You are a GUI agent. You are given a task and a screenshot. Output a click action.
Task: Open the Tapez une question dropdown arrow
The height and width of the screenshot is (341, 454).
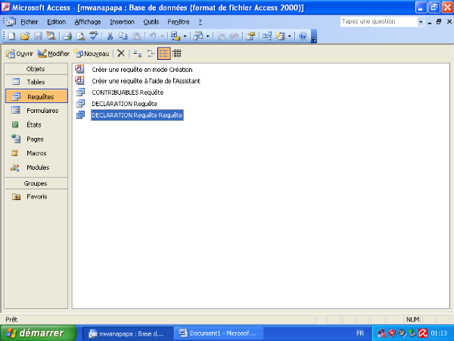(x=421, y=22)
